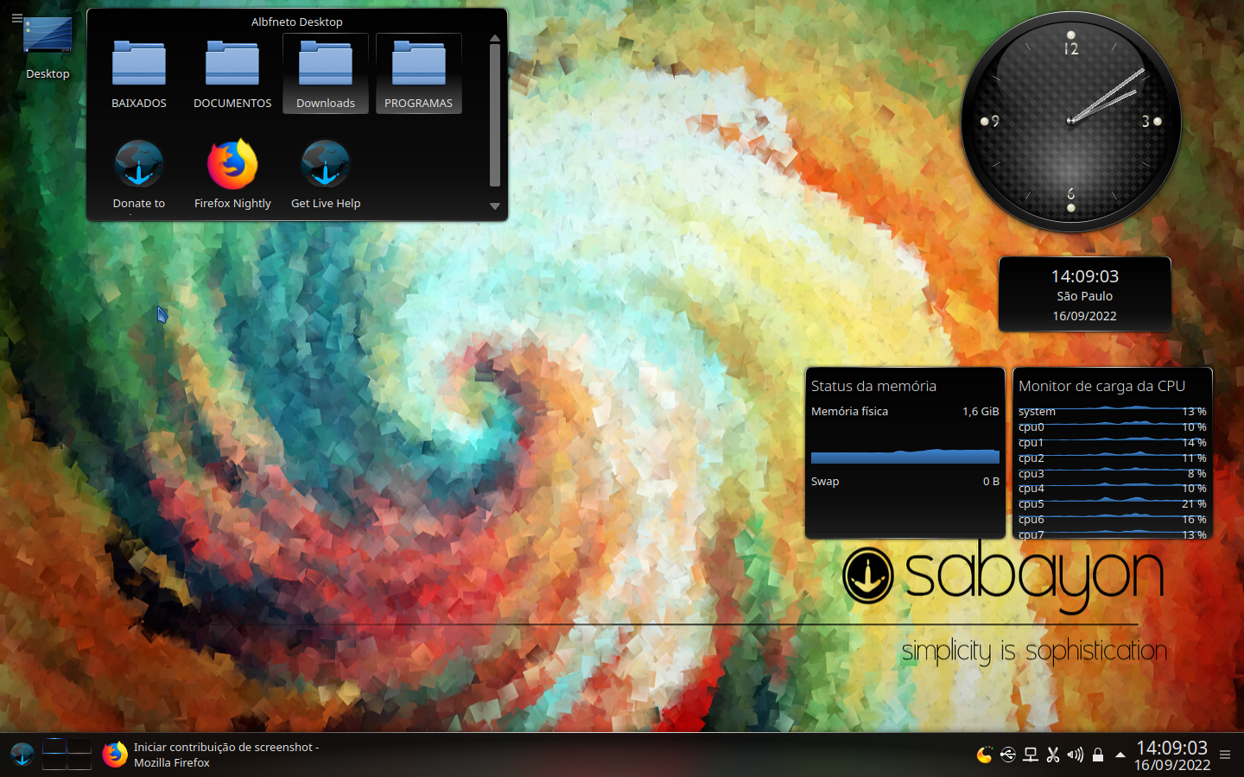Click the cpu1 row in the CPU monitor

(1113, 443)
